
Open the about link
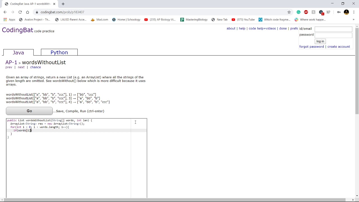(x=231, y=29)
